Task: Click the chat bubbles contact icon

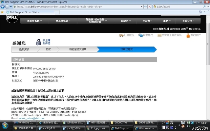Action: (140, 35)
